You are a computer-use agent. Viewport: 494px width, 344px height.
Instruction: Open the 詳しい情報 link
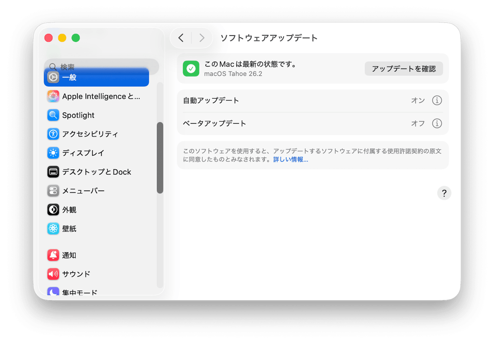(290, 160)
